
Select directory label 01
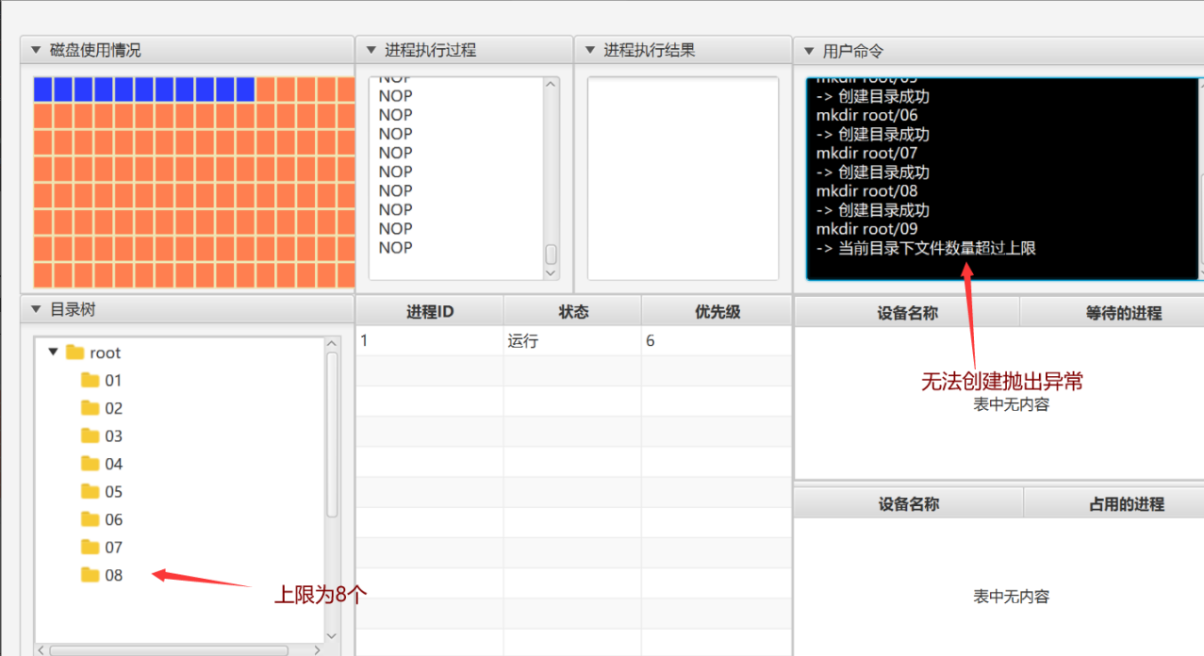coord(114,381)
